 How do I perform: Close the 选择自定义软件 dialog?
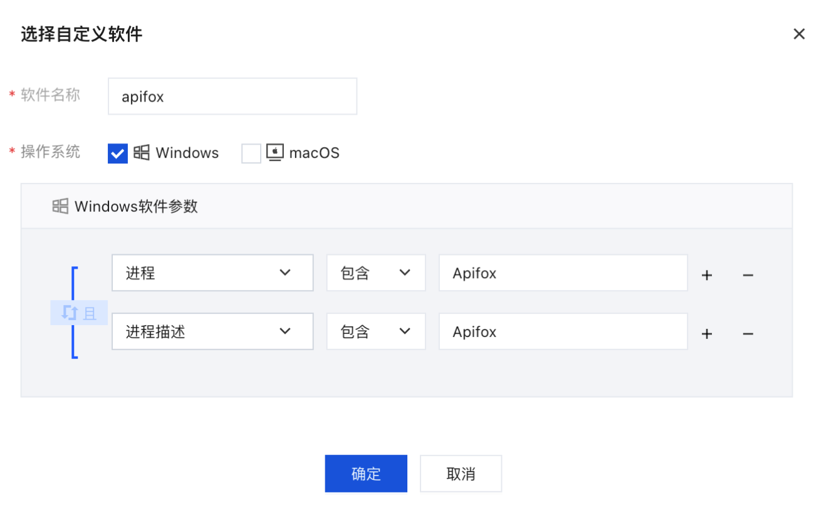coord(799,34)
